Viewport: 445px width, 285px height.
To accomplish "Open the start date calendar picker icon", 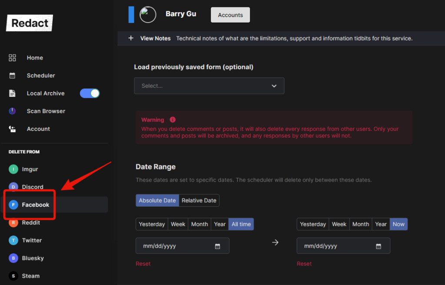I will pyautogui.click(x=218, y=246).
